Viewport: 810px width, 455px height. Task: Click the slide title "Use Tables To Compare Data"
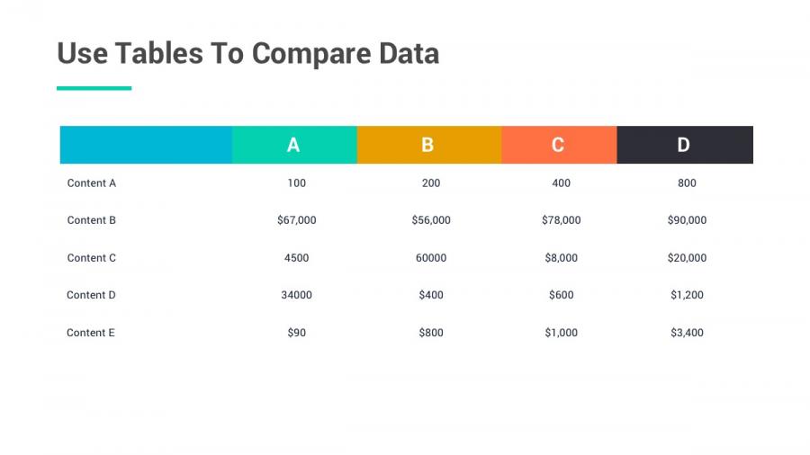coord(247,54)
